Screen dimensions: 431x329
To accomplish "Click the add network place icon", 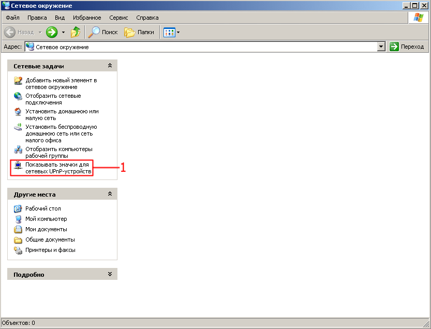I will tap(18, 81).
